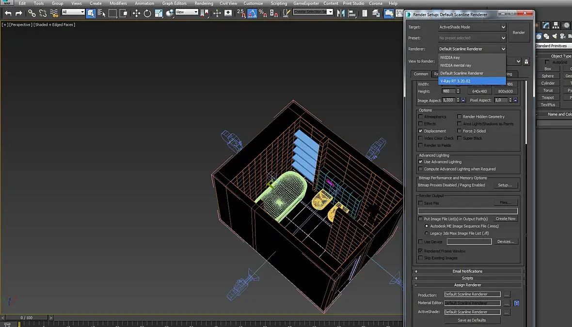Open the Target ActiveShade Mode dropdown
Image resolution: width=572 pixels, height=327 pixels.
point(472,27)
